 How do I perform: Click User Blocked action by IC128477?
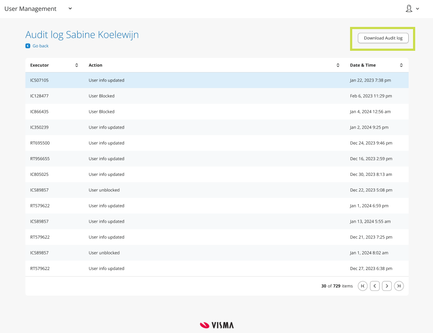tap(102, 96)
